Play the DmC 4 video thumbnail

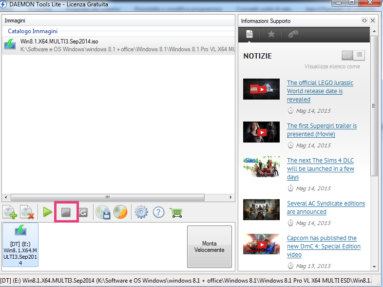[x=261, y=244]
